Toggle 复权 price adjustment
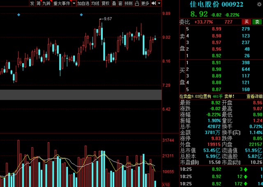This screenshot has width=263, height=187. tap(106, 3)
